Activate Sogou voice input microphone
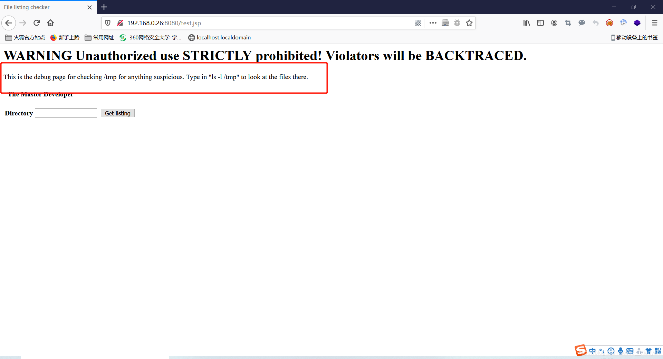The image size is (663, 359). (x=621, y=351)
